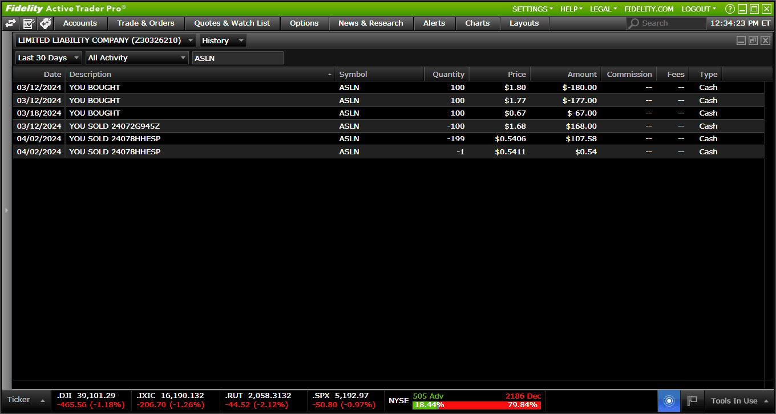
Task: Open the Accounts menu
Action: coord(80,23)
